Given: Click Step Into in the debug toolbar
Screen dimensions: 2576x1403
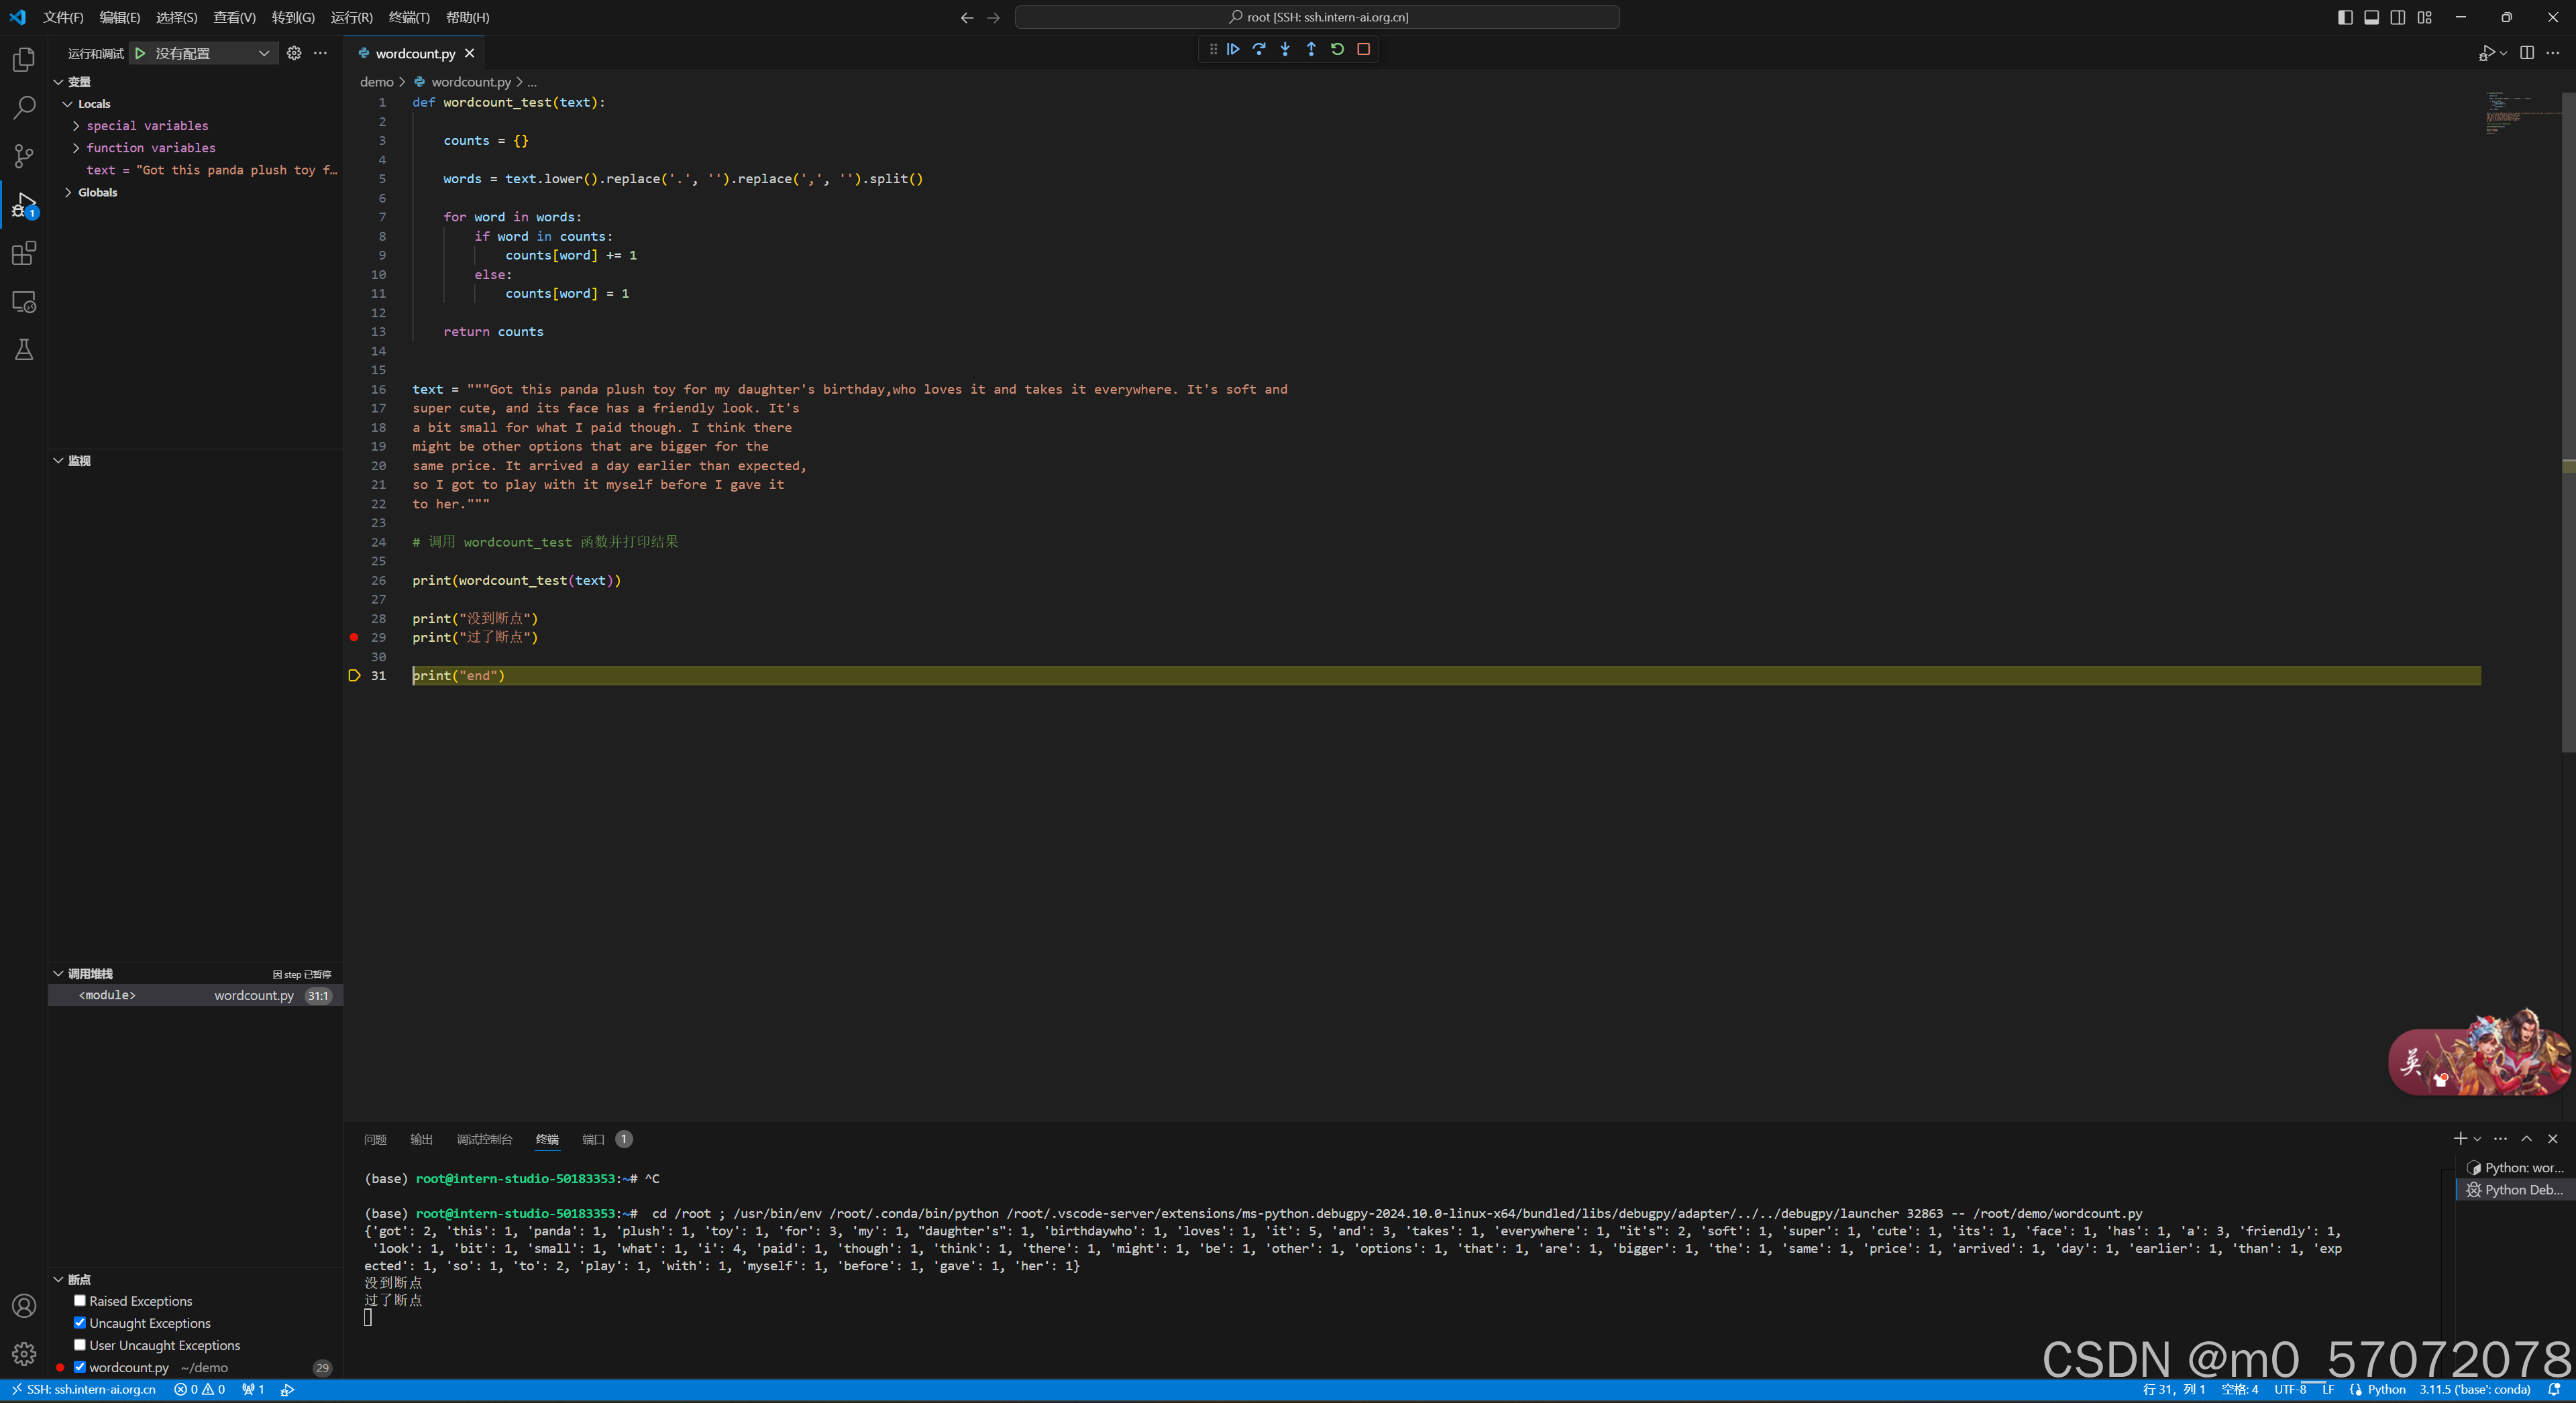Looking at the screenshot, I should coord(1285,49).
